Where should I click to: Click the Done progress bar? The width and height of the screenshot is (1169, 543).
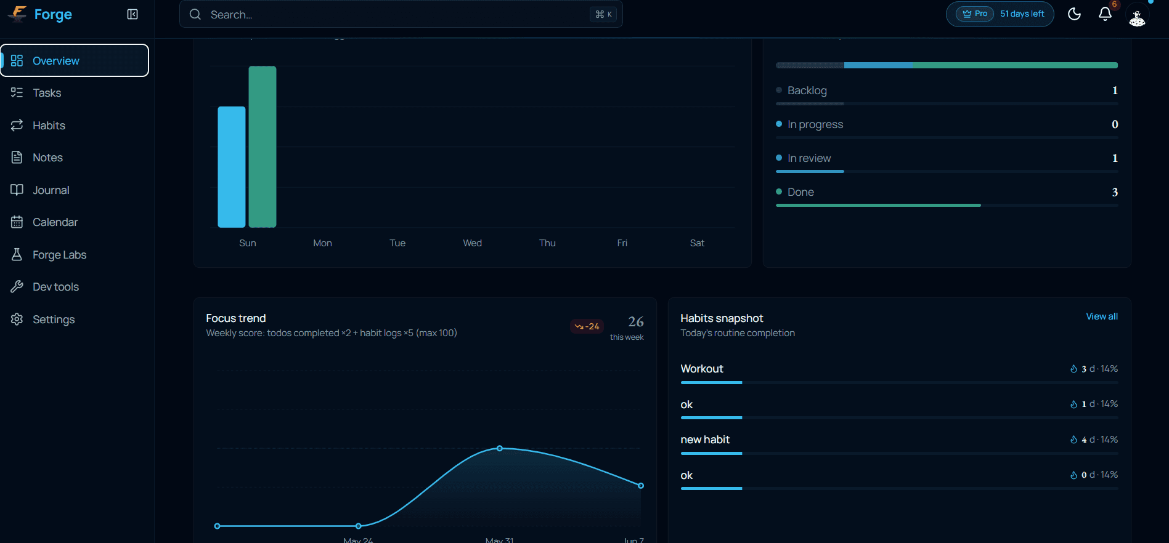(947, 206)
